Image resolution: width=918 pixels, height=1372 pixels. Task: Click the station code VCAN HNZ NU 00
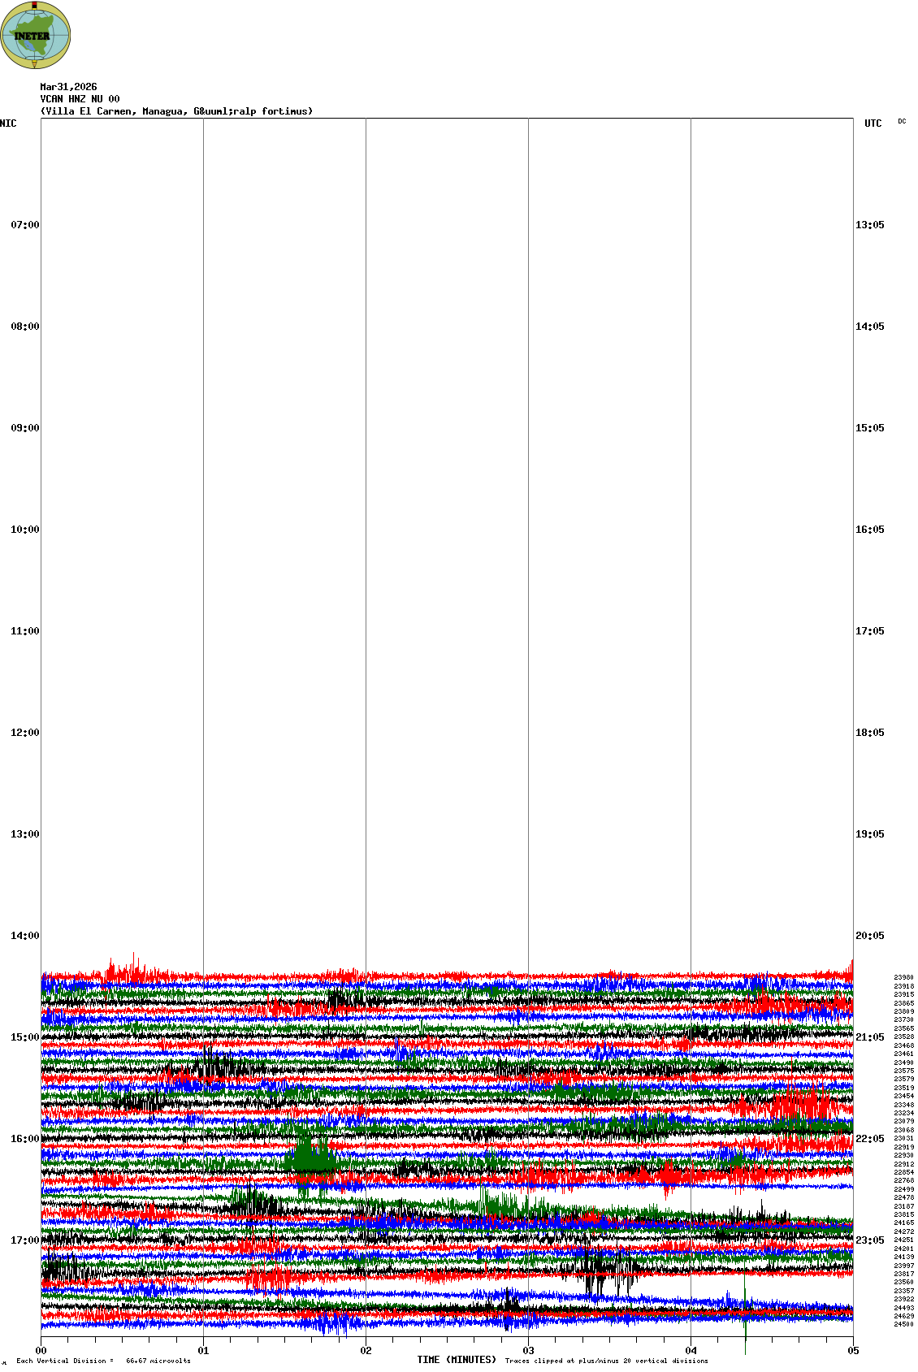pos(80,99)
